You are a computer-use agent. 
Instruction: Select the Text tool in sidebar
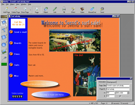click(4, 30)
